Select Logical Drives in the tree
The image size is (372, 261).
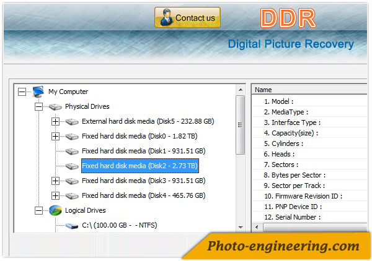click(85, 210)
